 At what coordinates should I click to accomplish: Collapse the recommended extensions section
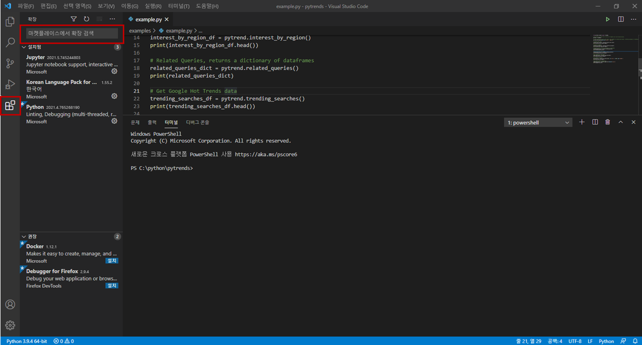coord(70,236)
